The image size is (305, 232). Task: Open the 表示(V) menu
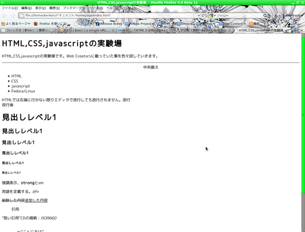41,8
